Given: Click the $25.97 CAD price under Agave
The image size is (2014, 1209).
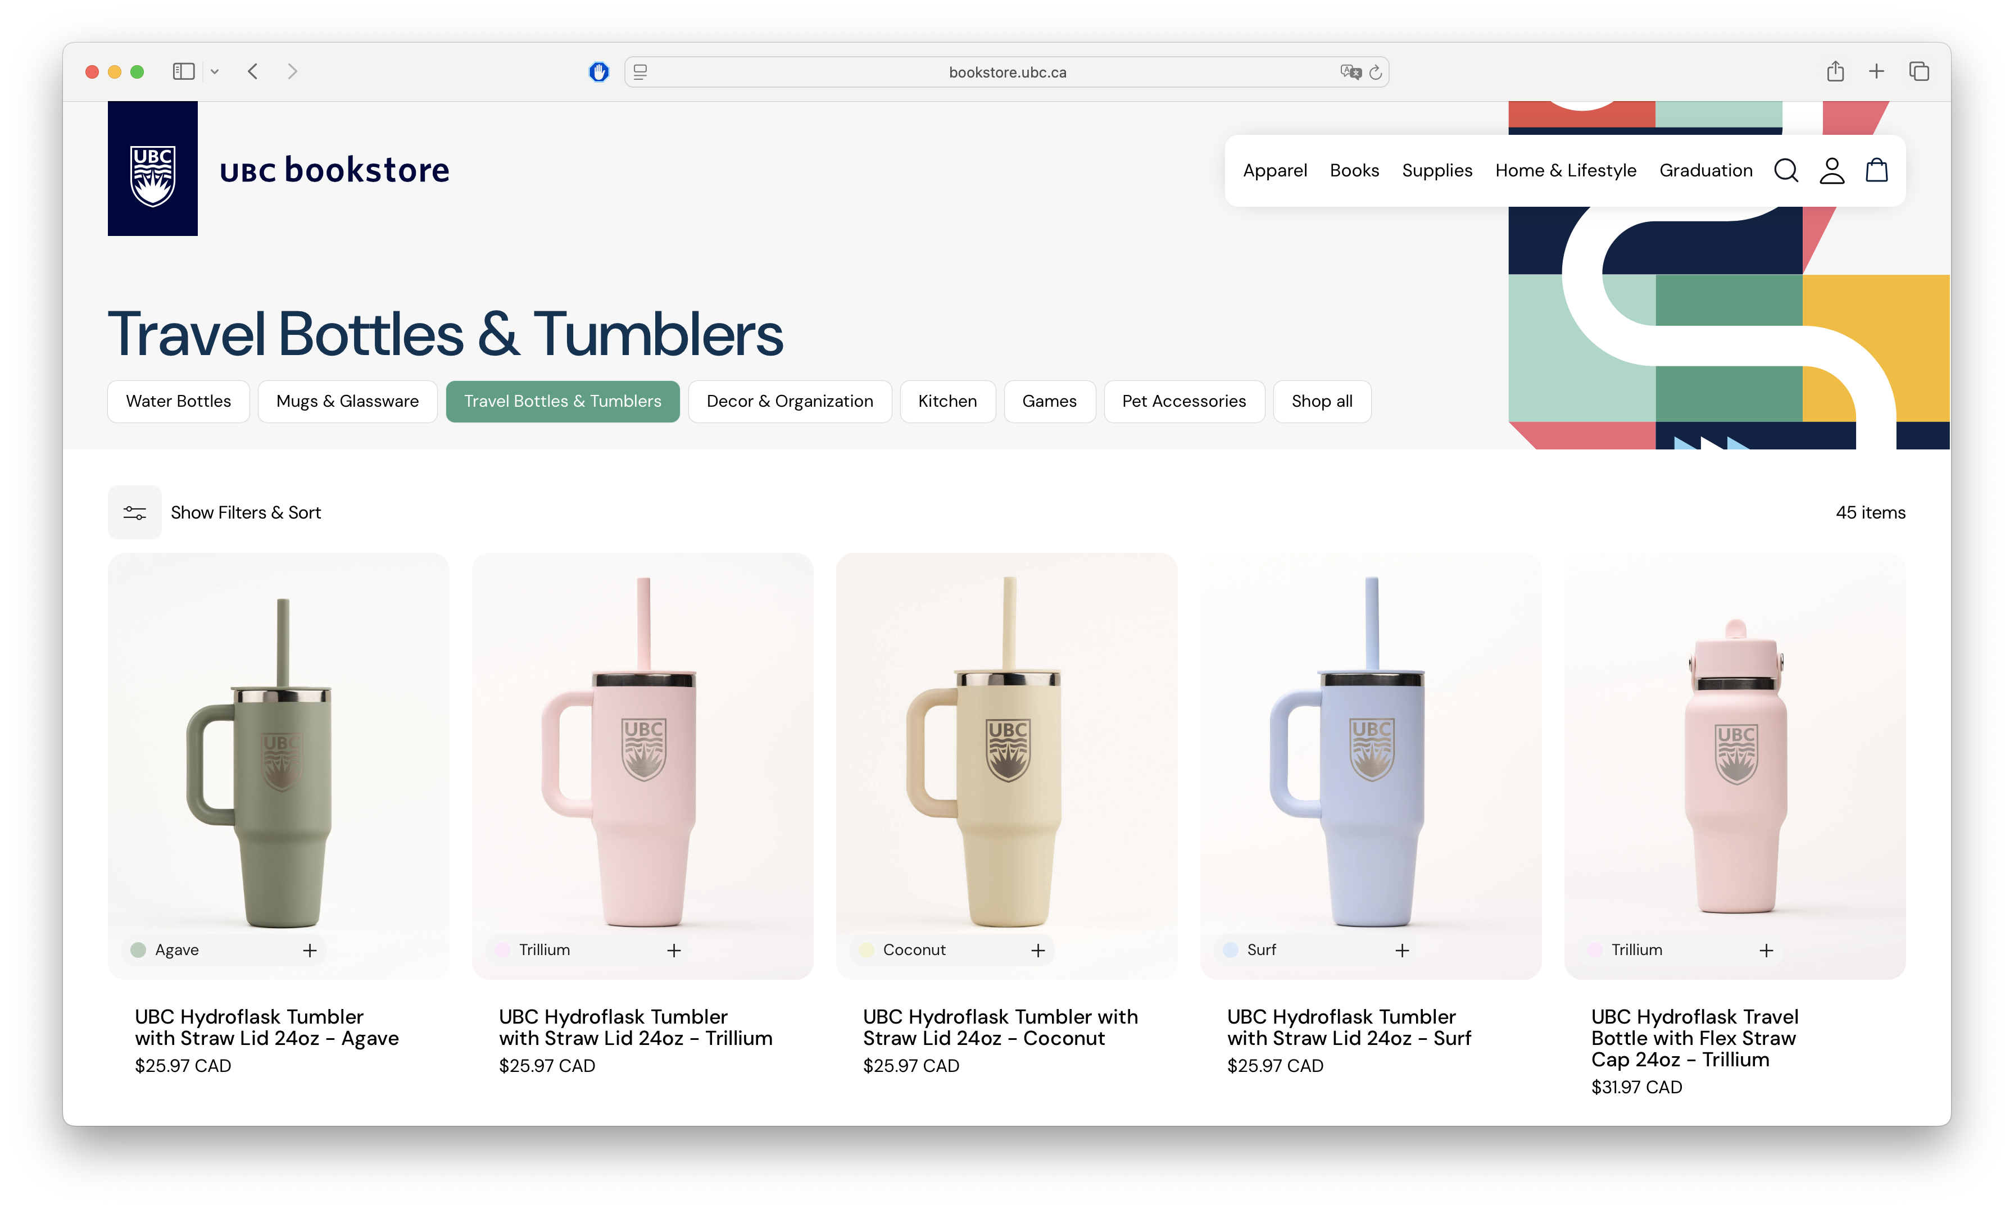Looking at the screenshot, I should click(x=183, y=1066).
